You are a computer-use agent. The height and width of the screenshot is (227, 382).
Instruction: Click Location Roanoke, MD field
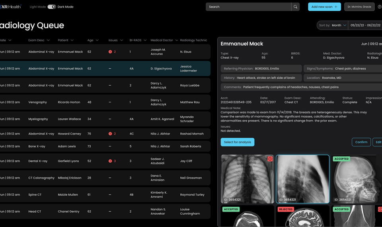pyautogui.click(x=343, y=78)
